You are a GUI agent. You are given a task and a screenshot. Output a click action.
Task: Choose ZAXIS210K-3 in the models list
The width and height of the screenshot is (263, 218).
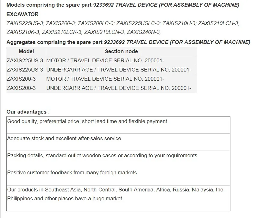(23, 32)
